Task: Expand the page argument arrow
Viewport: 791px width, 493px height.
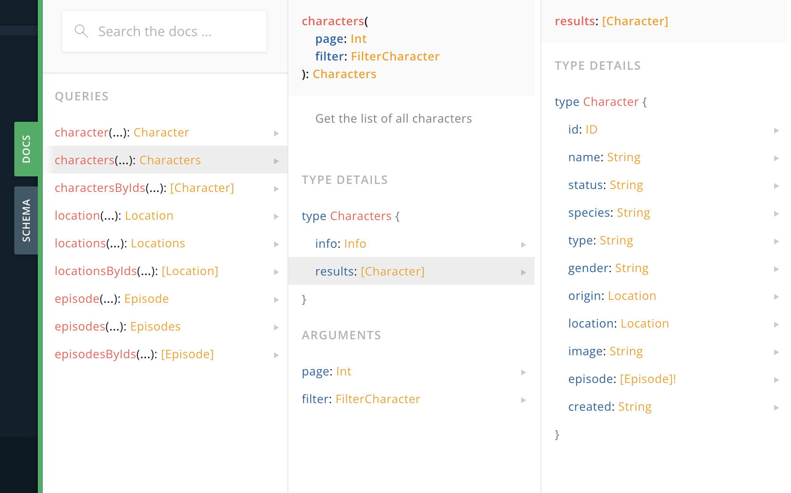Action: (x=523, y=372)
